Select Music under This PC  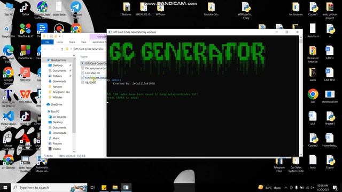56,138
